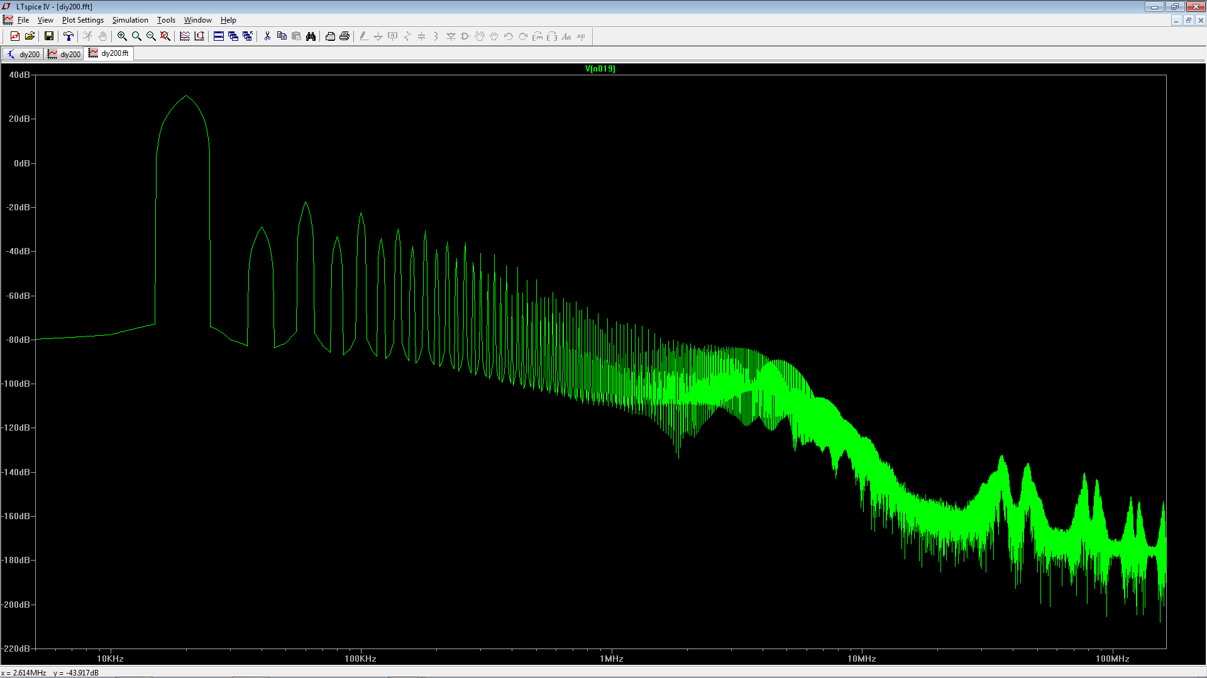Click the Zoom Out magnifier icon
This screenshot has height=678, width=1207.
tap(151, 36)
